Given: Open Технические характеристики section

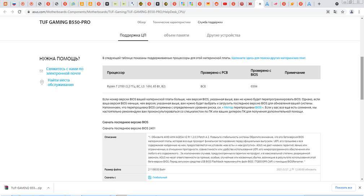Looking at the screenshot, I should (172, 22).
